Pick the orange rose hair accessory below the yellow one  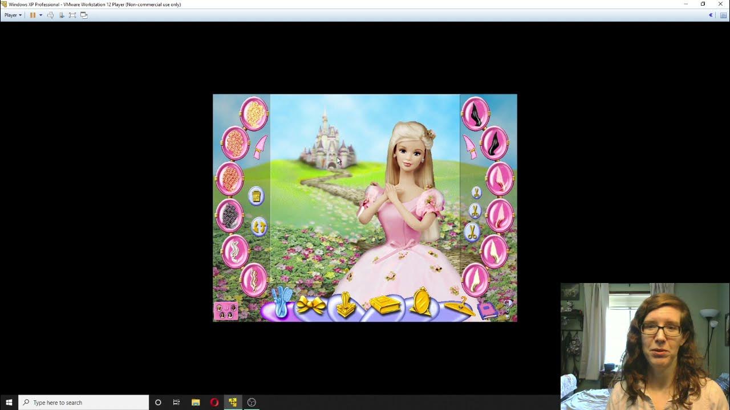click(235, 143)
